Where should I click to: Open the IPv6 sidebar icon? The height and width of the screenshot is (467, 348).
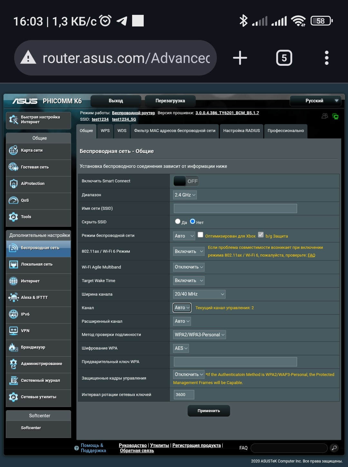click(x=13, y=314)
